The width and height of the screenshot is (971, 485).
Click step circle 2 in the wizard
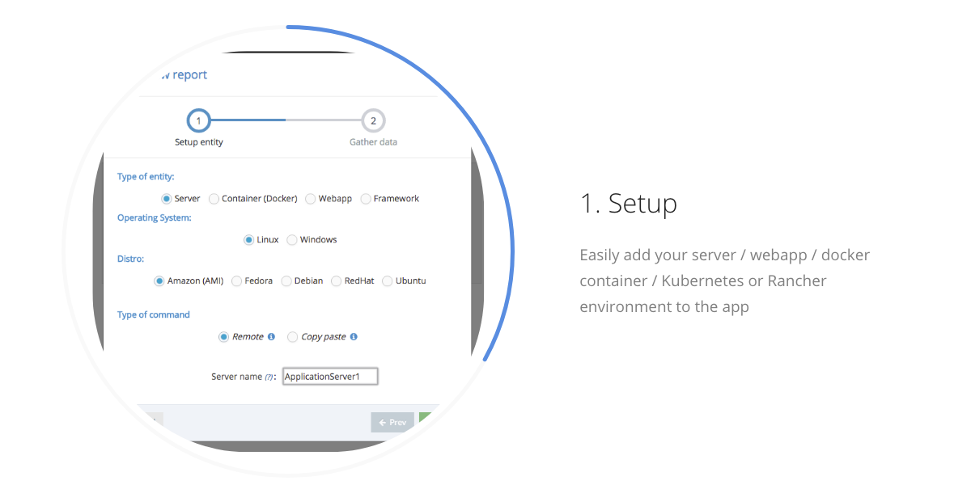tap(373, 120)
